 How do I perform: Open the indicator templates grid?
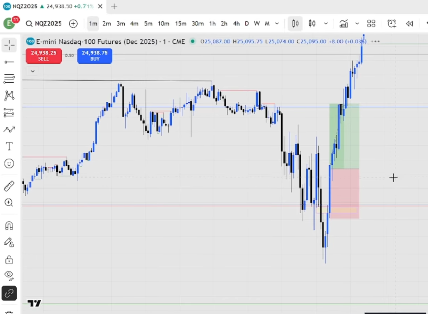[x=371, y=24]
